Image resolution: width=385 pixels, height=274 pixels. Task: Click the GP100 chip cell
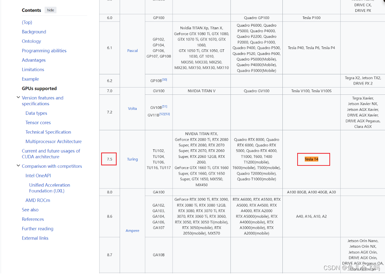[158, 18]
